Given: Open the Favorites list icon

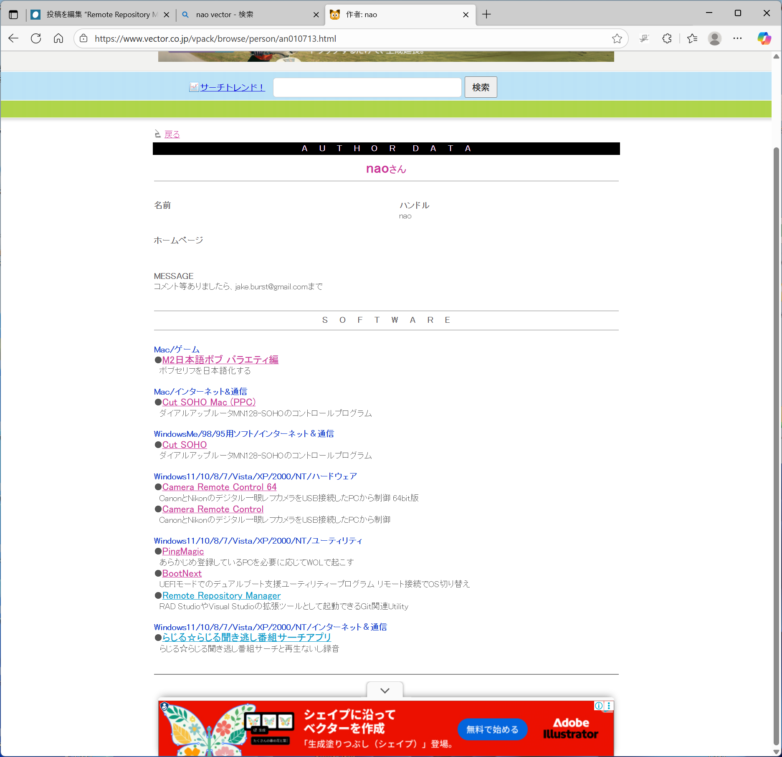Looking at the screenshot, I should point(692,38).
